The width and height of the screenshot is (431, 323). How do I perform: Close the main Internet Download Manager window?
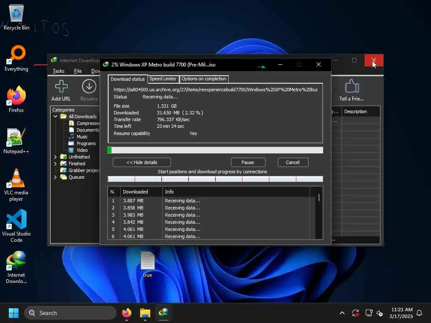click(374, 60)
